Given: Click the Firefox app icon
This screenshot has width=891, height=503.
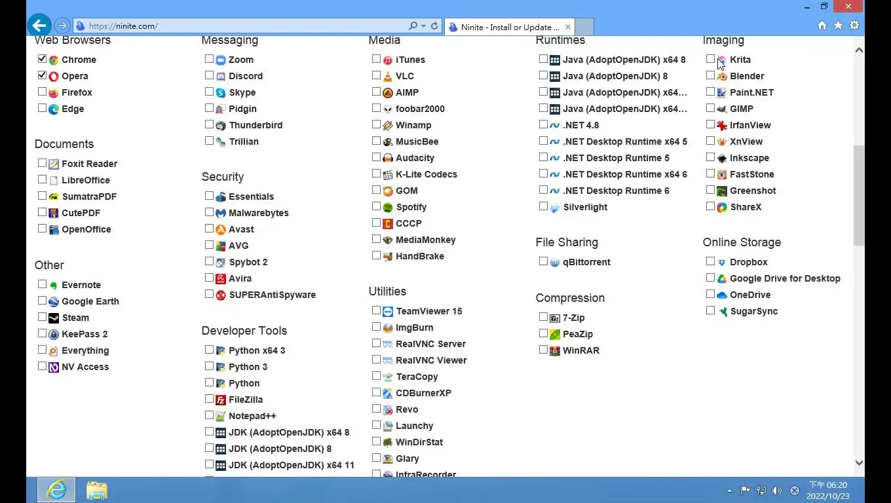Looking at the screenshot, I should click(x=54, y=92).
